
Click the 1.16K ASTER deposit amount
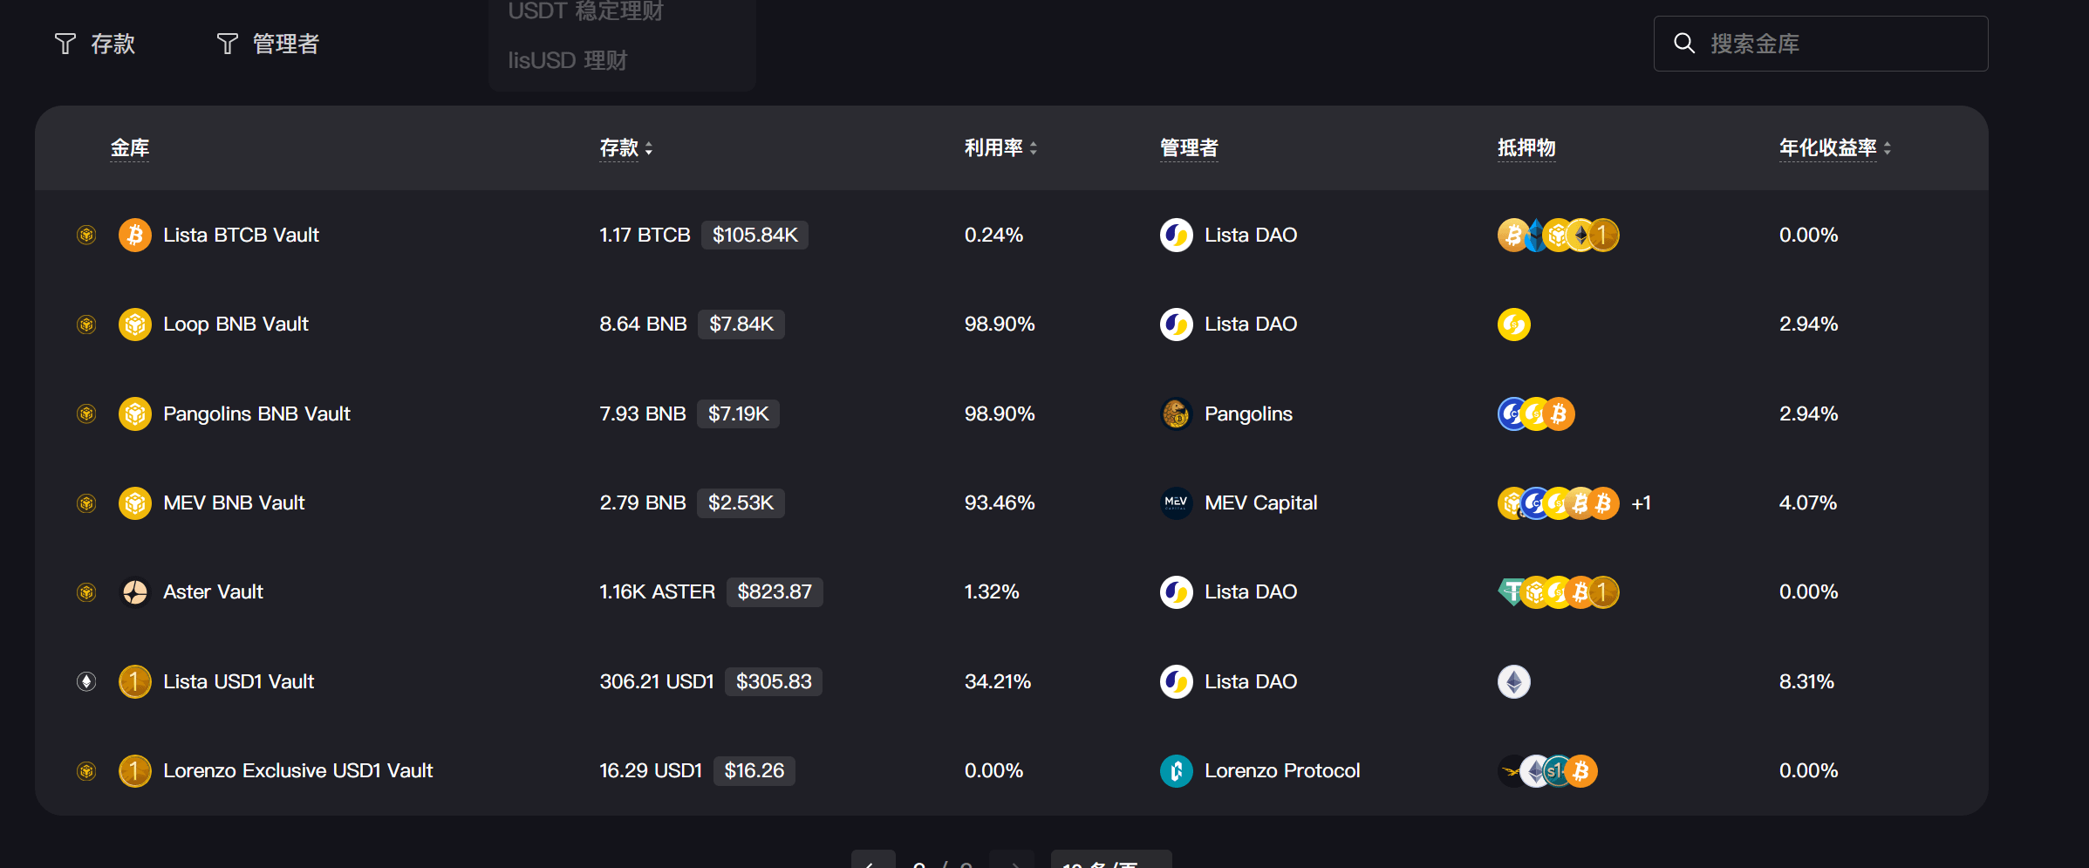coord(657,592)
